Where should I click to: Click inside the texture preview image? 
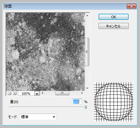click(45, 52)
